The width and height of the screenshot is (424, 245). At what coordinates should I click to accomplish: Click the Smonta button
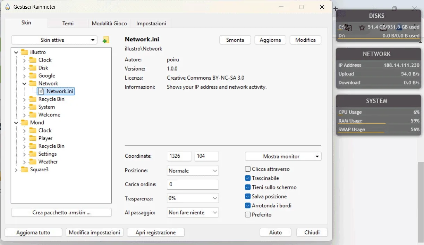[x=235, y=40]
